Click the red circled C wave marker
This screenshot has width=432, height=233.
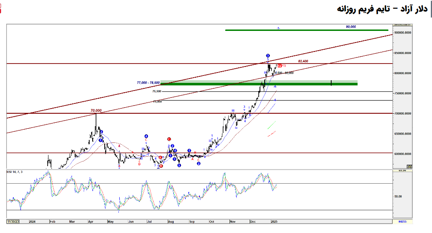tap(169, 139)
